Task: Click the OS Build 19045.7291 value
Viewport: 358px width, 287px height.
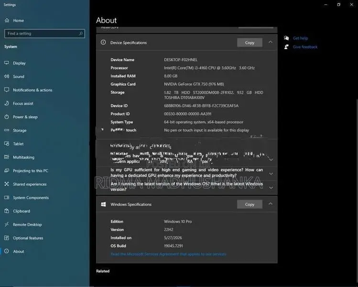Action: click(174, 246)
